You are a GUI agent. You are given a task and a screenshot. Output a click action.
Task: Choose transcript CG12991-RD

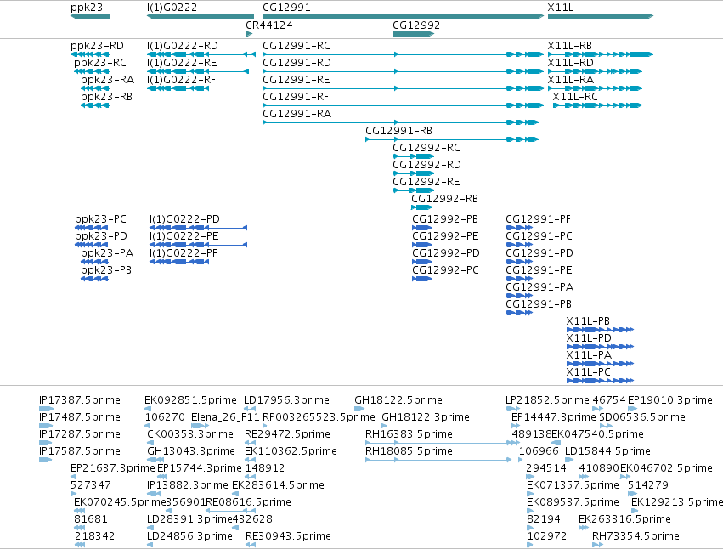[x=404, y=71]
